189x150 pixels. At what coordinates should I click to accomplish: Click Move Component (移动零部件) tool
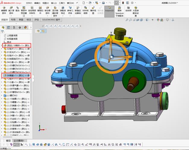tap(48, 10)
